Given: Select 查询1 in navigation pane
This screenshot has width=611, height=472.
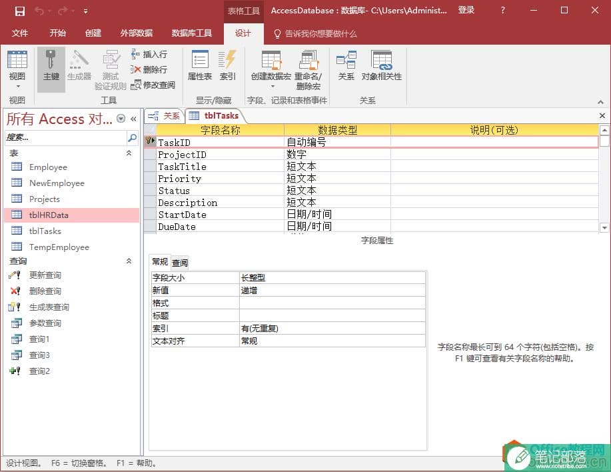Looking at the screenshot, I should tap(72, 339).
